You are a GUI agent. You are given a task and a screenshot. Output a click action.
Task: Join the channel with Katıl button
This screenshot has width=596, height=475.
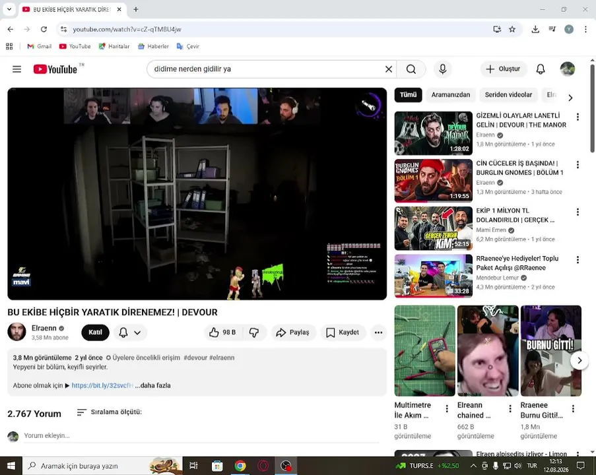[x=95, y=332]
